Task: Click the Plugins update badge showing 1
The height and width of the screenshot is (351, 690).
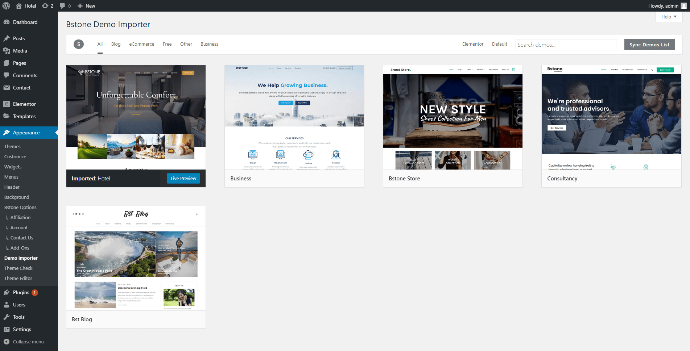Action: pos(35,293)
